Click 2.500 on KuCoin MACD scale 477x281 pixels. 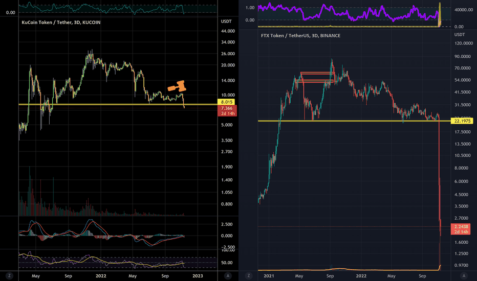pos(227,224)
